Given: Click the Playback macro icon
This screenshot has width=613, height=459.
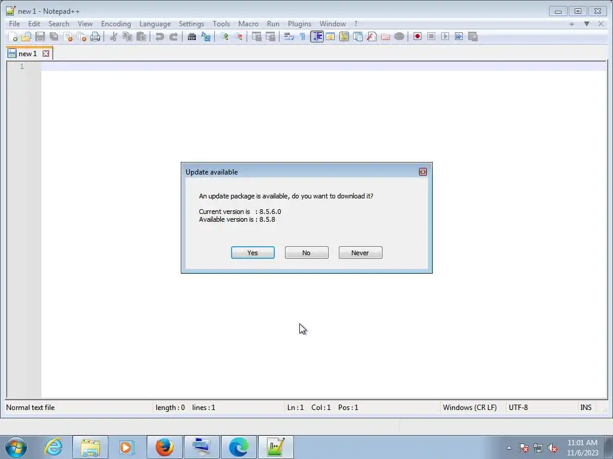Looking at the screenshot, I should [x=445, y=36].
